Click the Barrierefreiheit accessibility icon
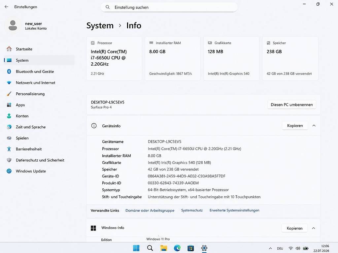 pos(9,149)
